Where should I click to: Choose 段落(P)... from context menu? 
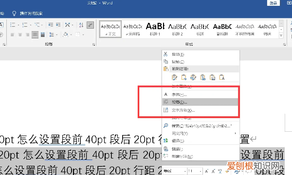click(201, 102)
